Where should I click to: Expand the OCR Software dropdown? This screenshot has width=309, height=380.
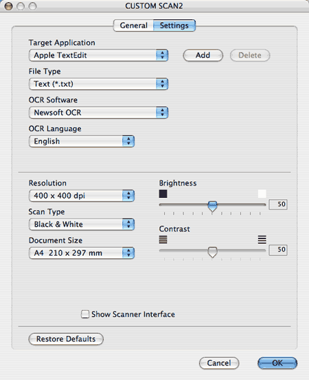point(98,113)
